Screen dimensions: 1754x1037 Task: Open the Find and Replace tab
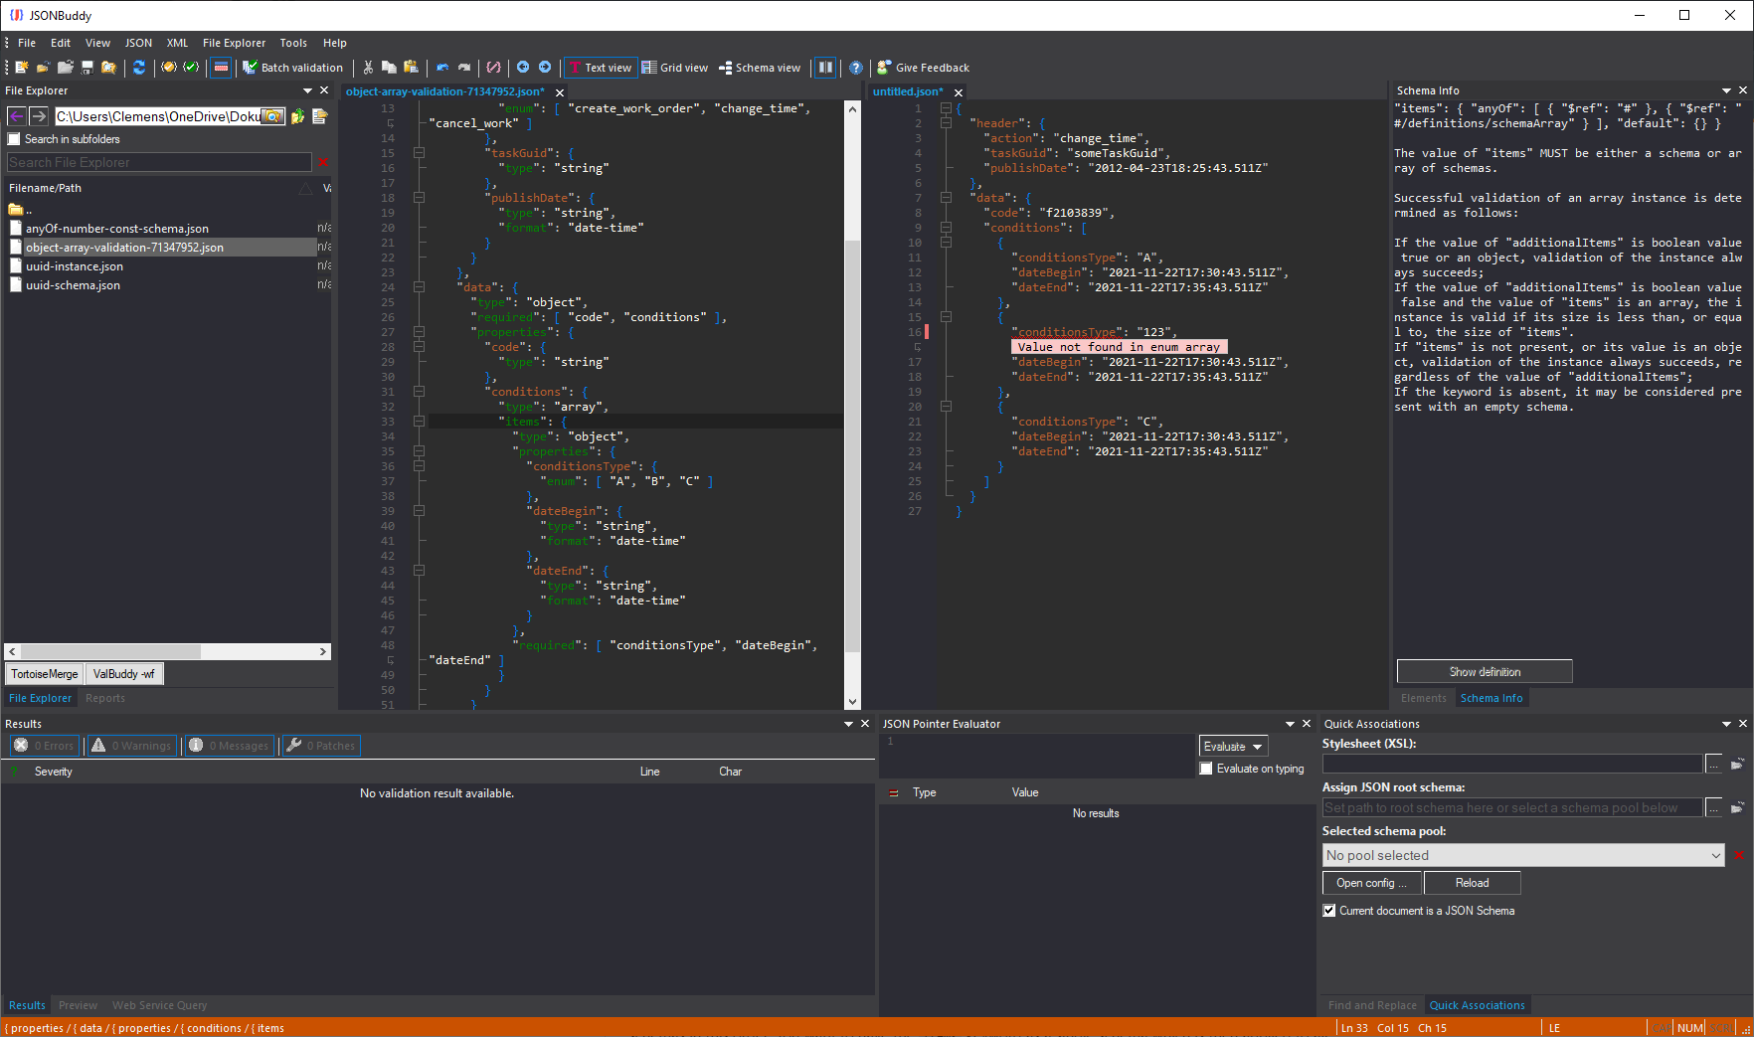coord(1372,1005)
